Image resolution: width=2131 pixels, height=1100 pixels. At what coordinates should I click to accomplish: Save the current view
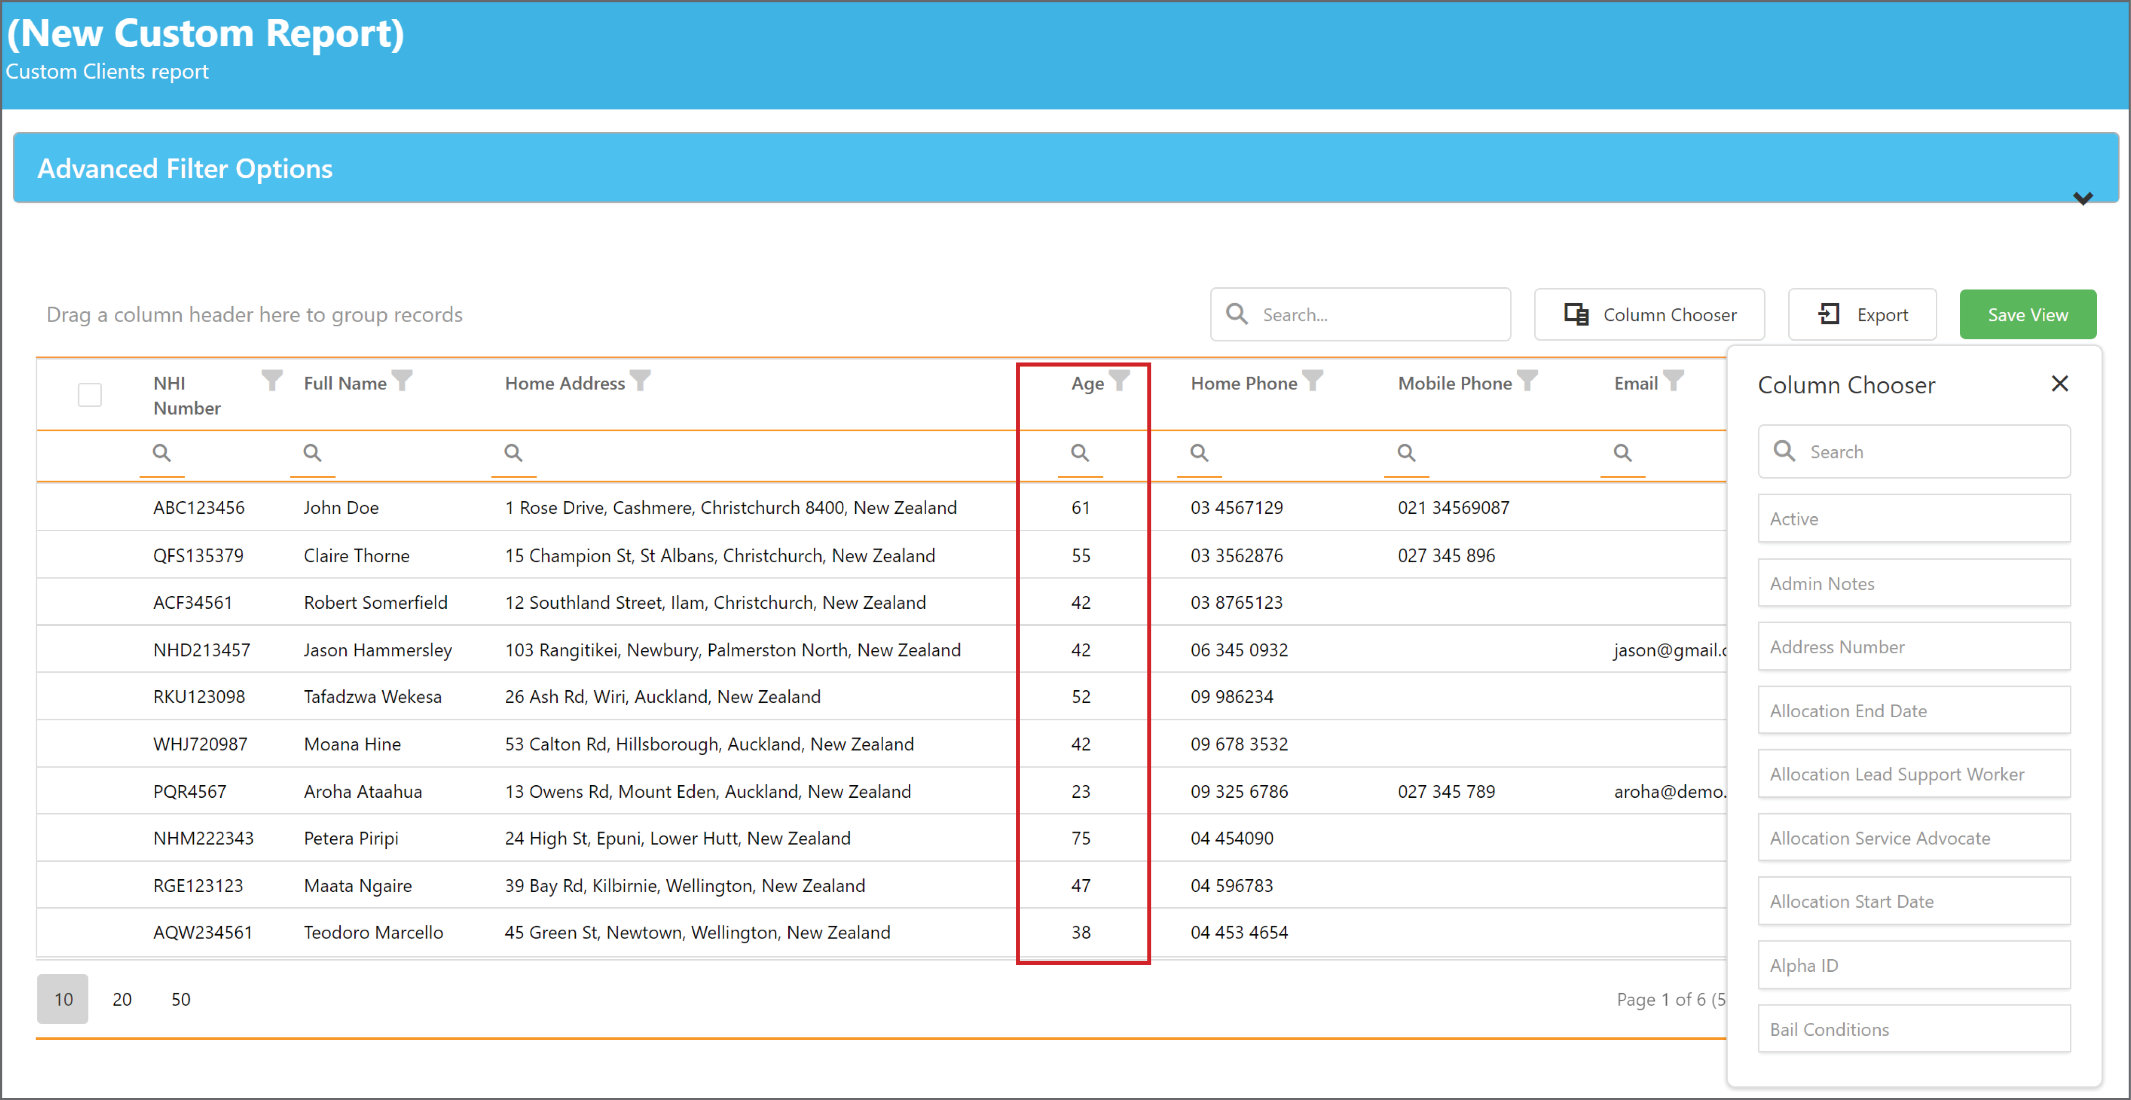[x=2028, y=314]
